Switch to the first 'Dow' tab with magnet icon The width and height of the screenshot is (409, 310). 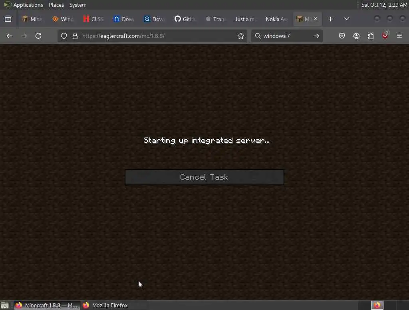[x=124, y=19]
